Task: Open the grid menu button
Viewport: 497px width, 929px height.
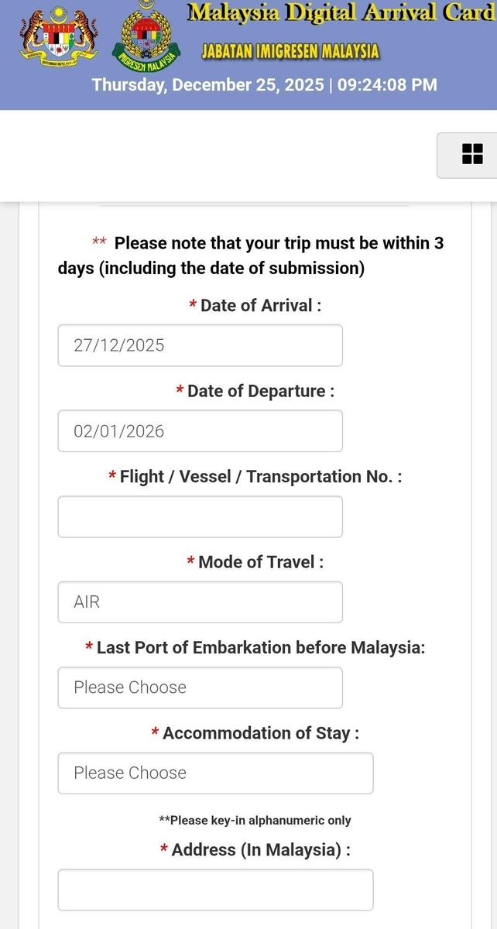Action: point(471,154)
